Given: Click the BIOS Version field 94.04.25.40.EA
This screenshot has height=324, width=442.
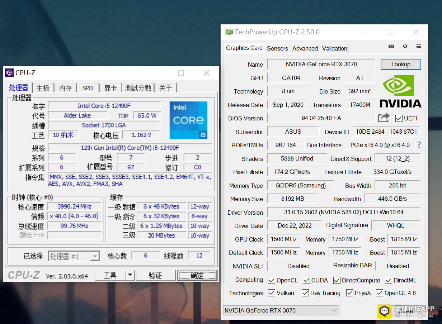Looking at the screenshot, I should [x=321, y=118].
